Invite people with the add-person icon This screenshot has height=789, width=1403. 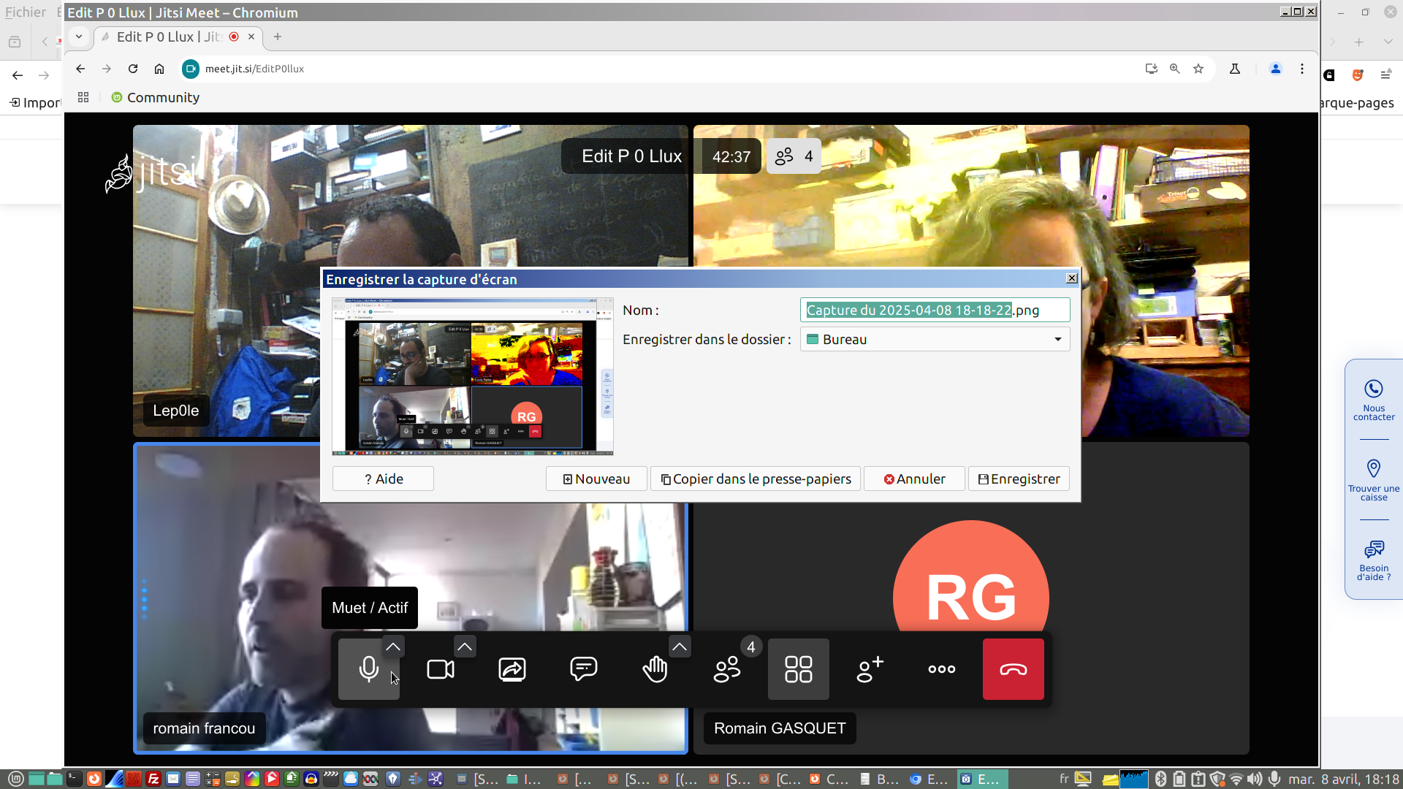(x=870, y=669)
